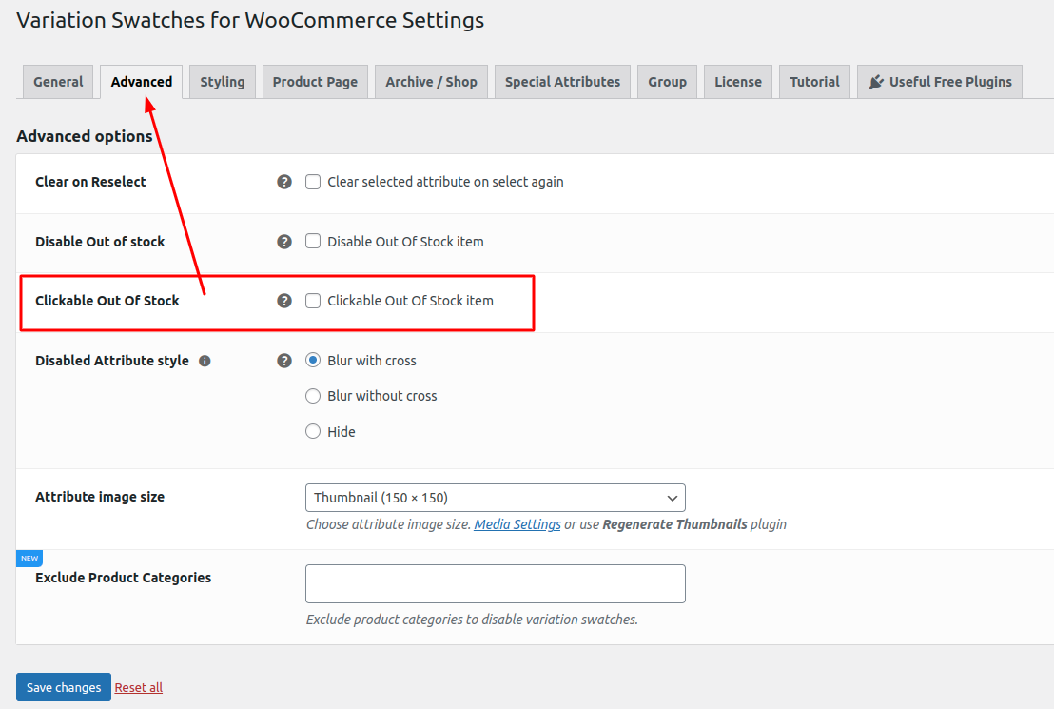Click the Save changes button
The width and height of the screenshot is (1054, 709).
point(64,687)
